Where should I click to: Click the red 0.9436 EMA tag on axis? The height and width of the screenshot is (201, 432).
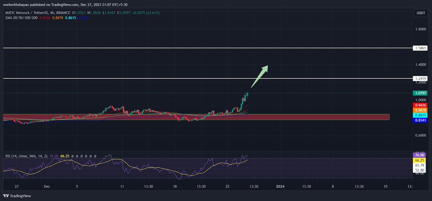[421, 105]
